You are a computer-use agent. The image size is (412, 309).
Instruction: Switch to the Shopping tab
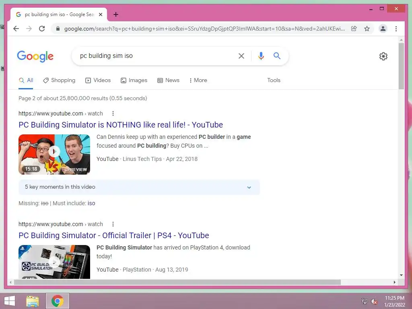pyautogui.click(x=59, y=80)
